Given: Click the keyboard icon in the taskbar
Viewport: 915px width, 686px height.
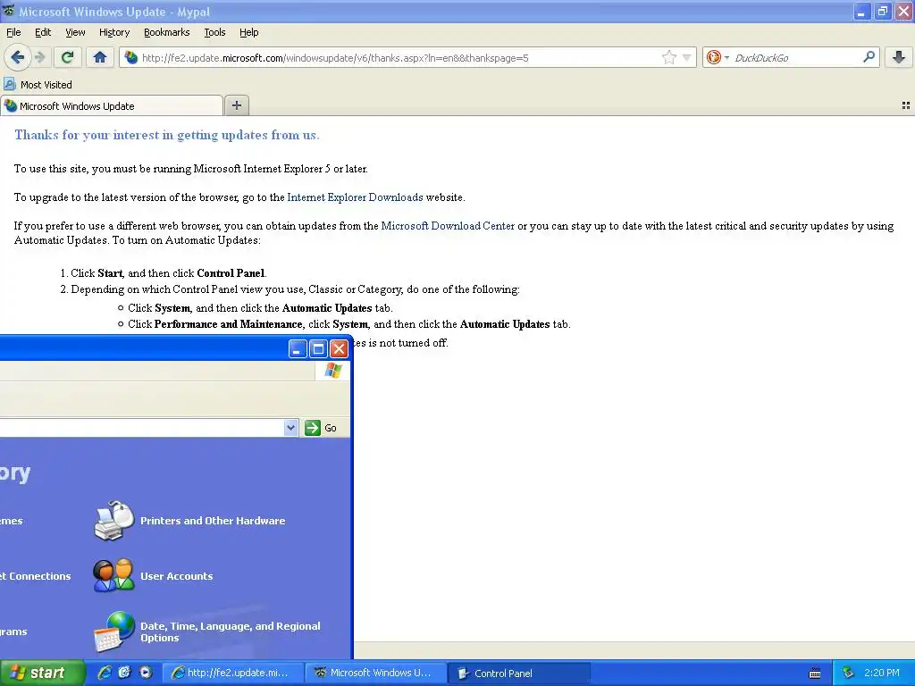Looking at the screenshot, I should 815,673.
